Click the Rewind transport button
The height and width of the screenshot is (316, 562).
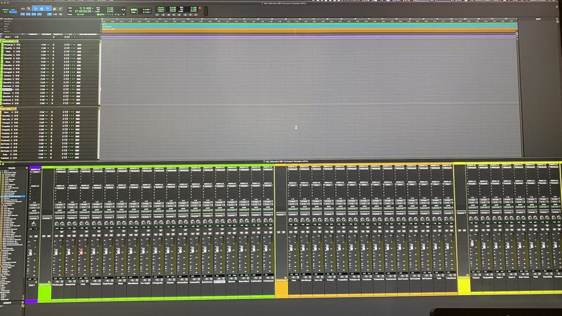[x=168, y=14]
